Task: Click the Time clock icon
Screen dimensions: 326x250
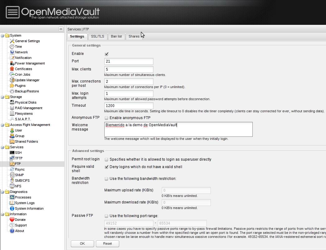Action: [x=12, y=47]
